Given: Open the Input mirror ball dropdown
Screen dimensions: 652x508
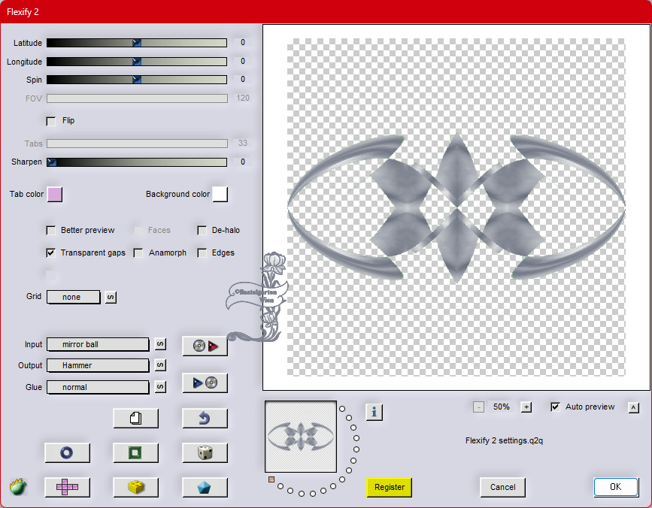Looking at the screenshot, I should click(x=98, y=344).
